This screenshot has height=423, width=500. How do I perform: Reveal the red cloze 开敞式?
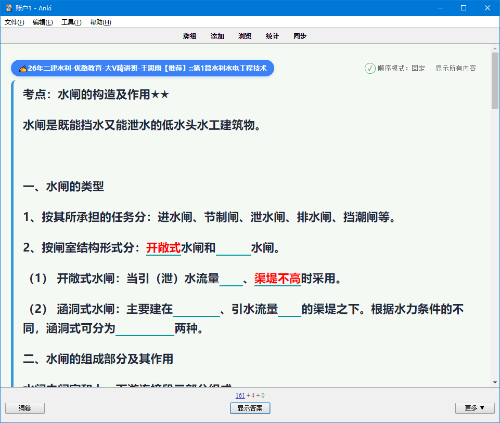[x=163, y=248]
